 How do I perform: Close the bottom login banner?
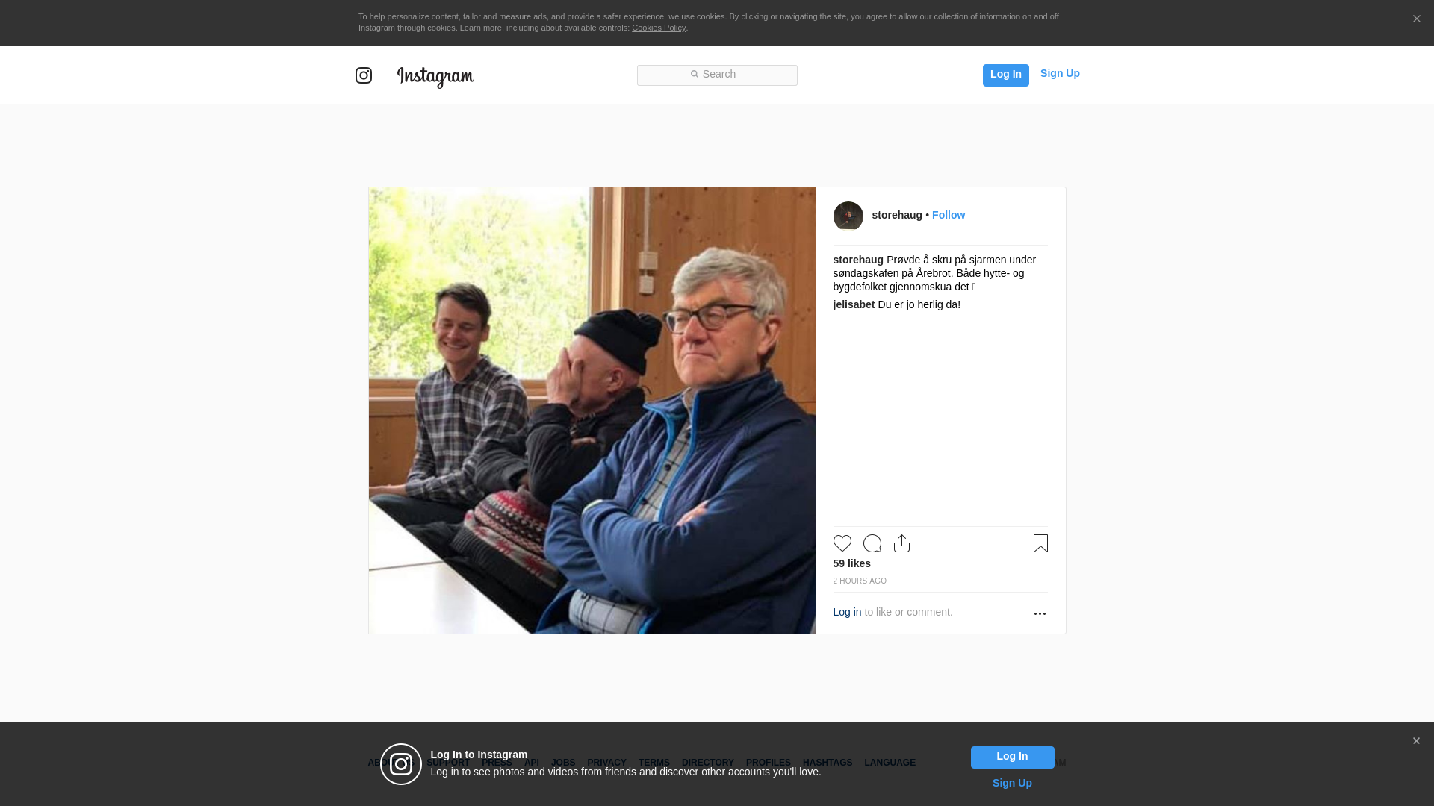tap(1416, 741)
